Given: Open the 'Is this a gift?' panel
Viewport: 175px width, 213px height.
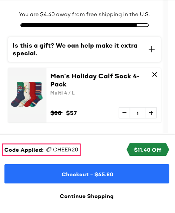Looking at the screenshot, I should pos(85,49).
